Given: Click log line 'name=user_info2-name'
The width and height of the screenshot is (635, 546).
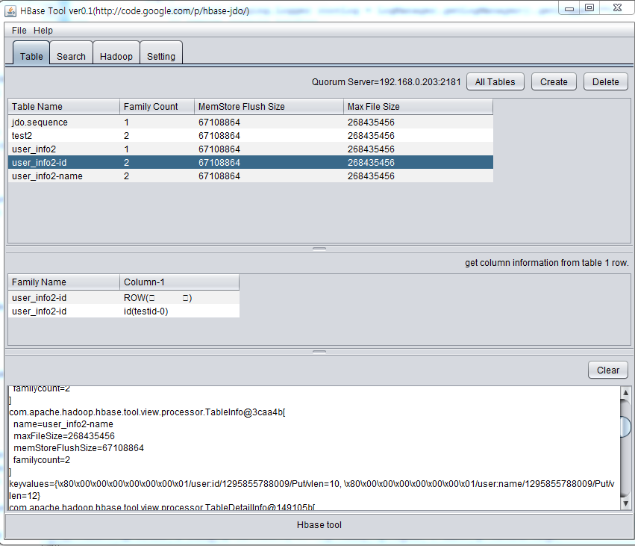Looking at the screenshot, I should coord(63,424).
